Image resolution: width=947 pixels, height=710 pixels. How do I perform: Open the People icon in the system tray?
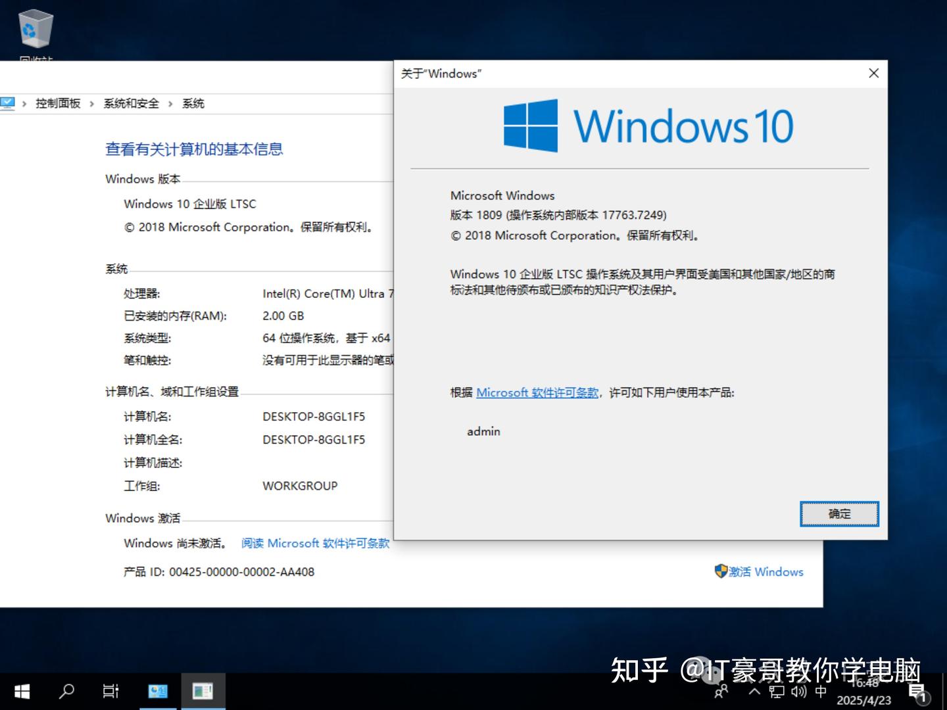(x=721, y=692)
